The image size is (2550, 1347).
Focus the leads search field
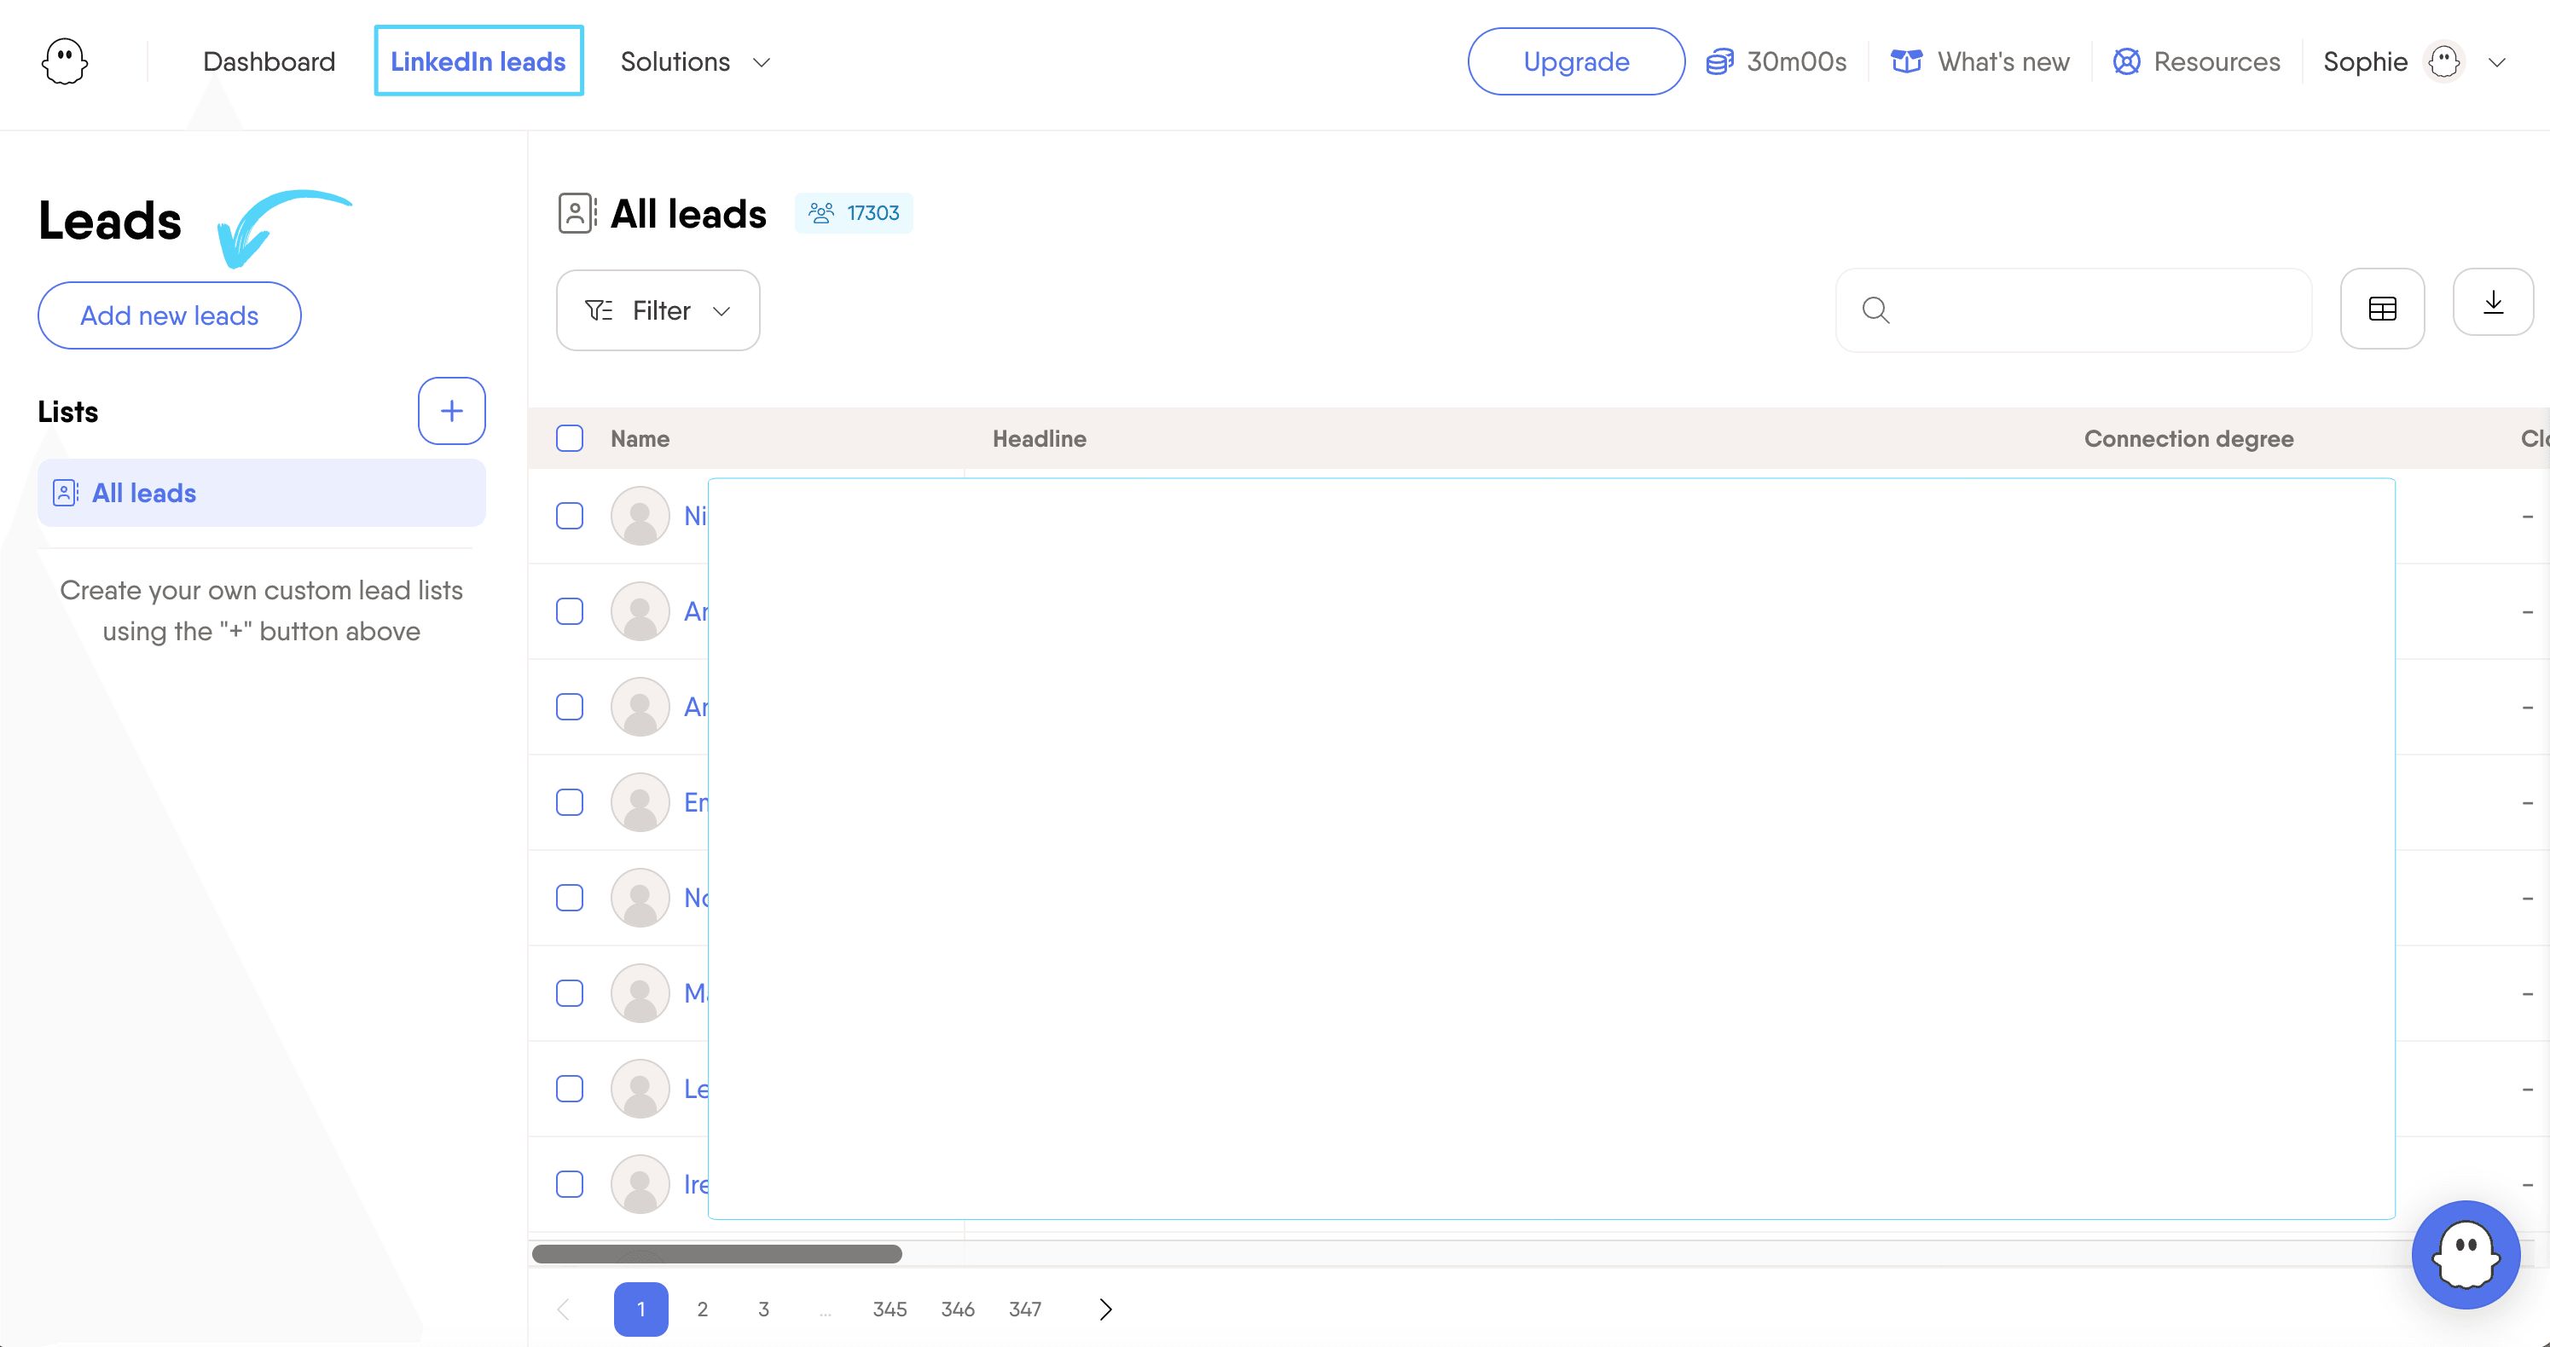pyautogui.click(x=2074, y=309)
